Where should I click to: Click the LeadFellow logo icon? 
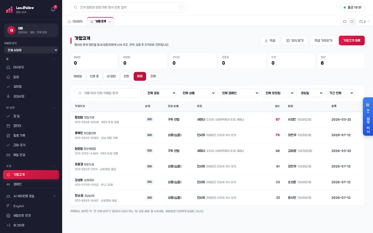[x=9, y=10]
